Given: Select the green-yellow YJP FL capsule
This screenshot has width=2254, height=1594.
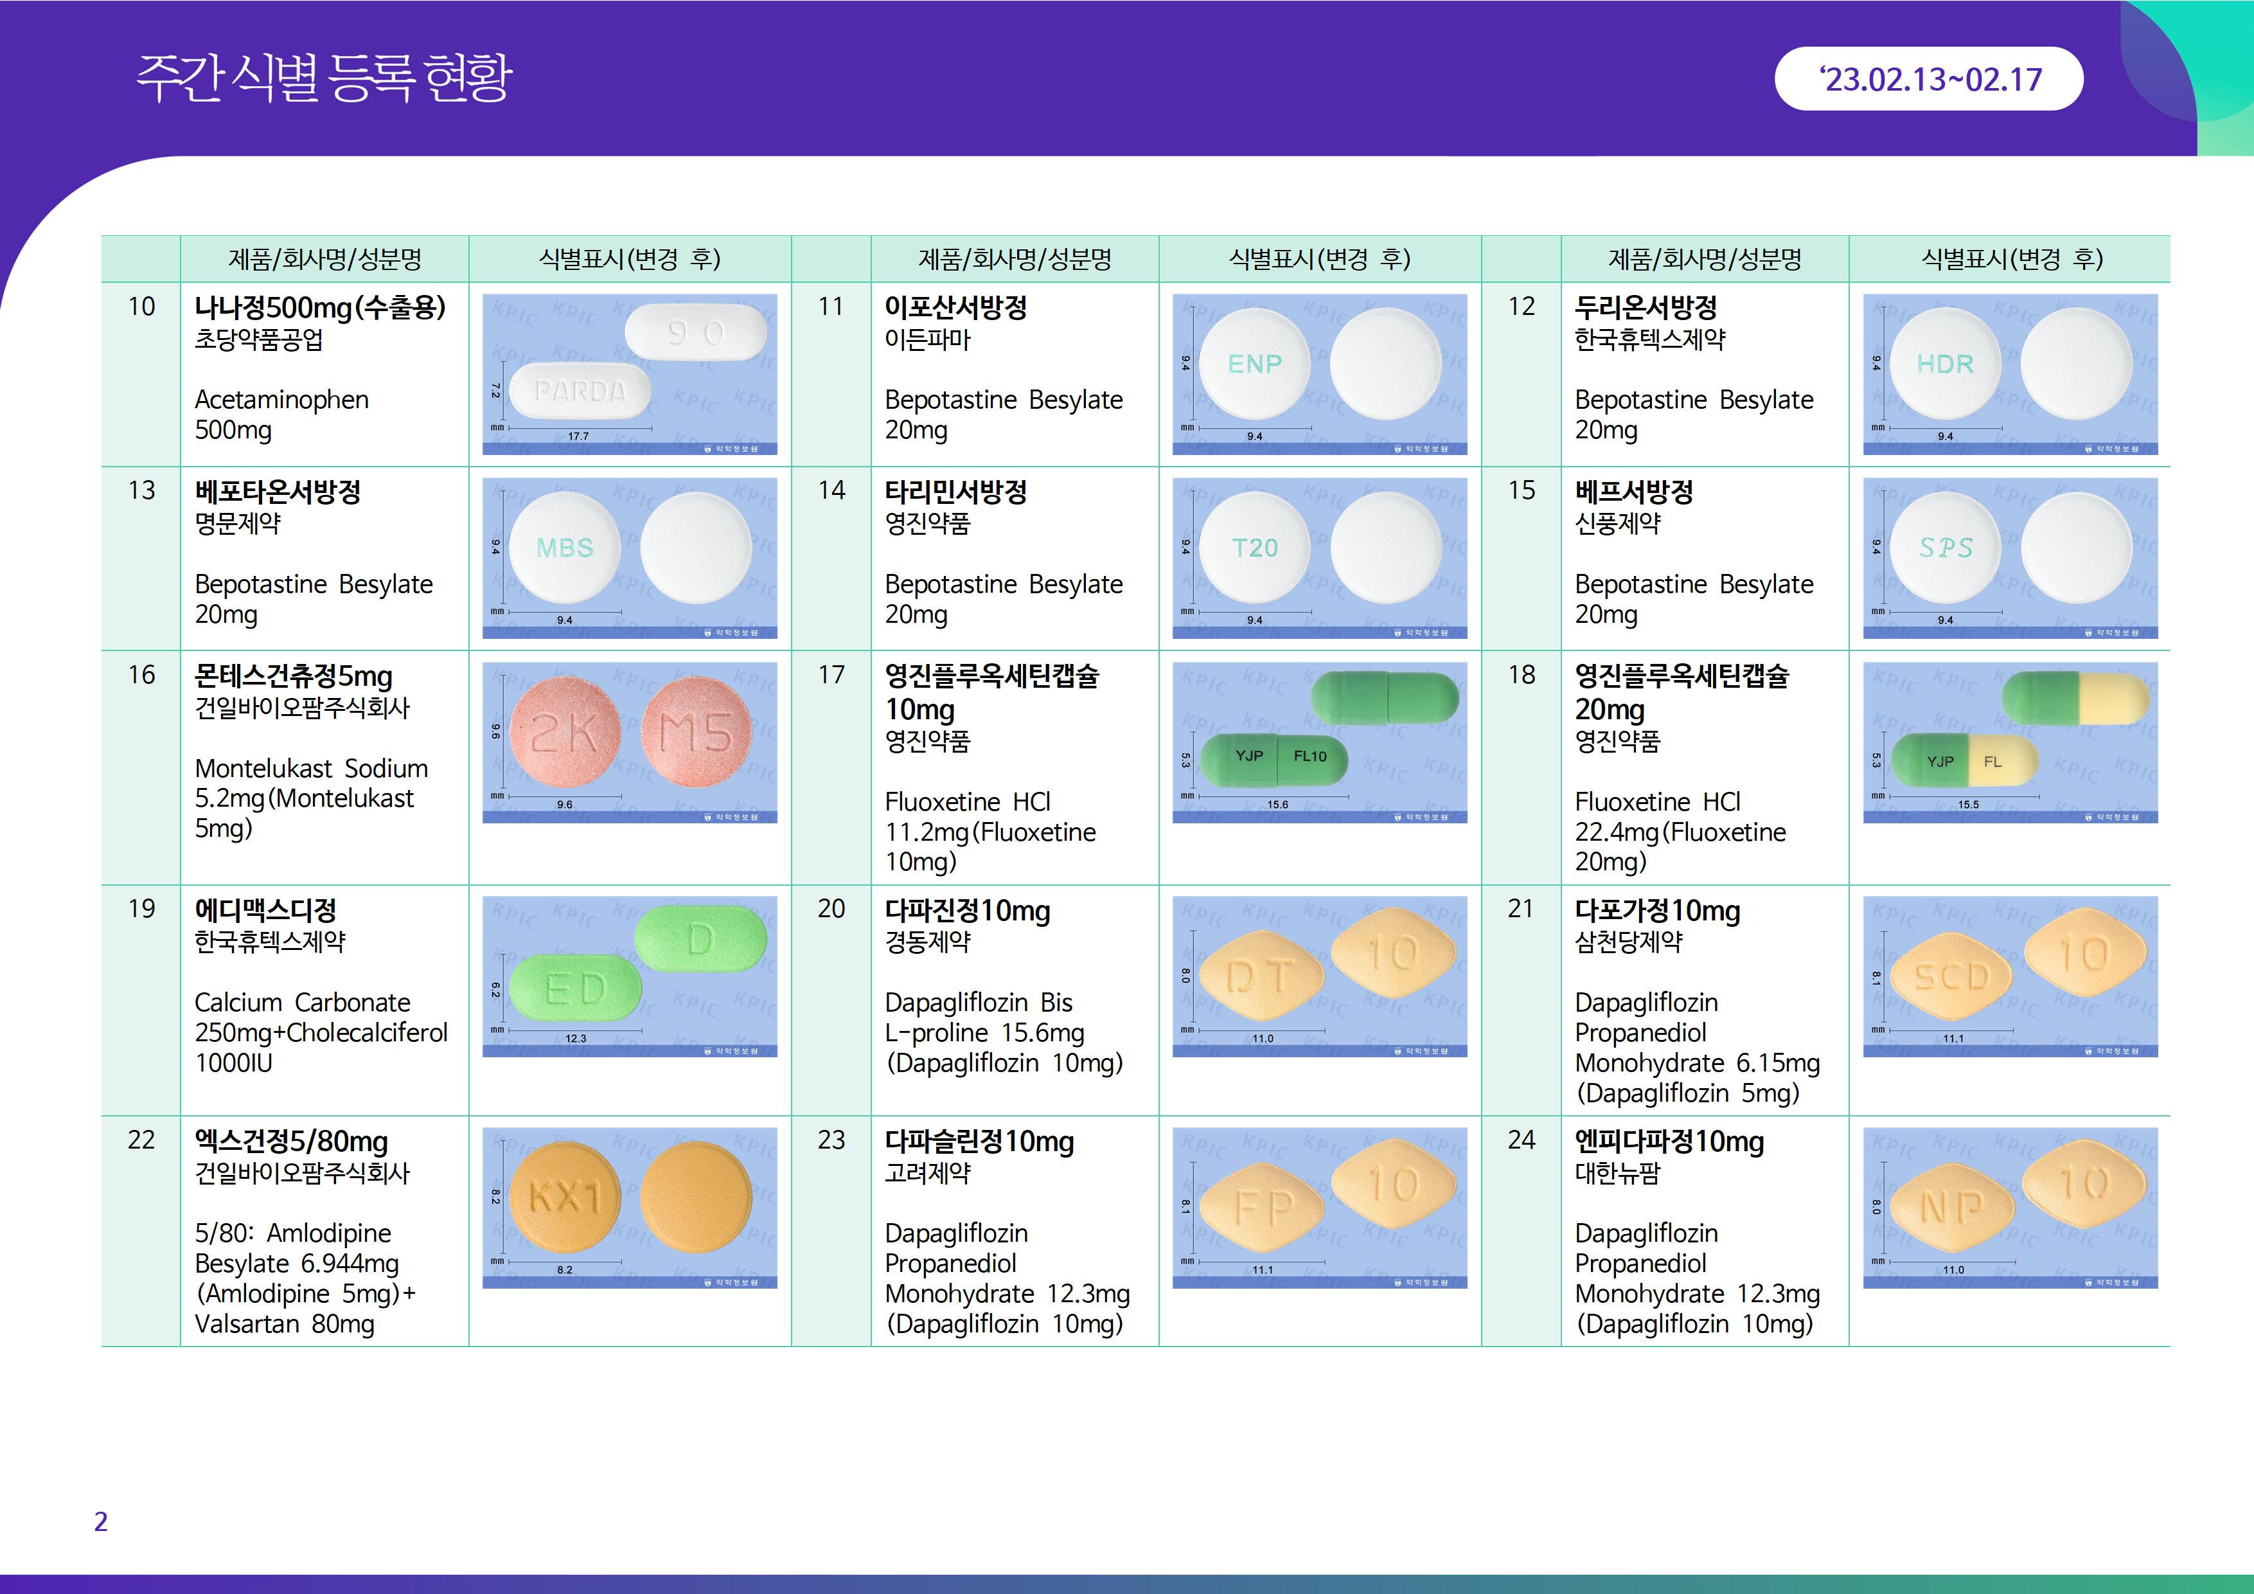Looking at the screenshot, I should pos(1964,762).
